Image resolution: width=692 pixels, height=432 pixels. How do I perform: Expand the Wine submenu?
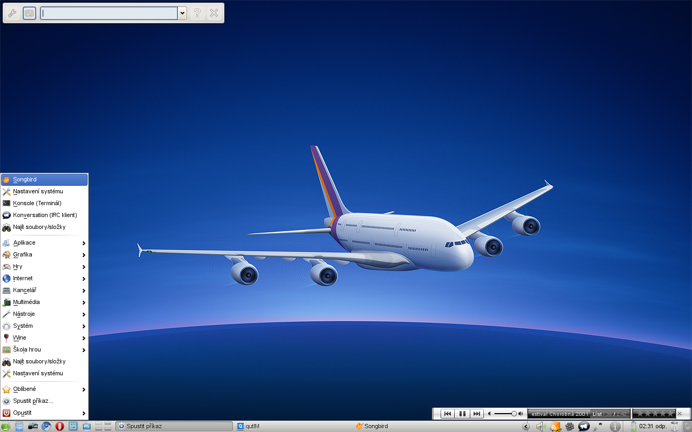point(44,337)
